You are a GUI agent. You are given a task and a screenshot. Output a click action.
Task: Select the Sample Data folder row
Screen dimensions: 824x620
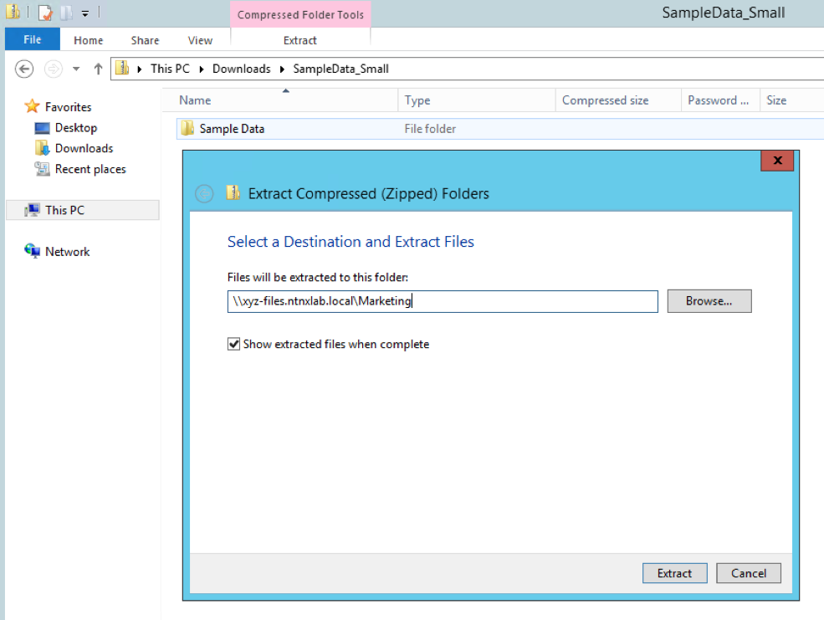click(499, 129)
